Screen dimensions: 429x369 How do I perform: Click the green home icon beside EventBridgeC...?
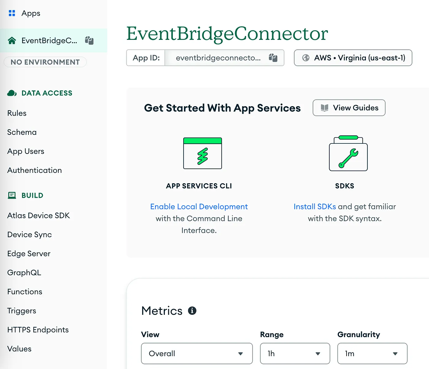tap(12, 40)
